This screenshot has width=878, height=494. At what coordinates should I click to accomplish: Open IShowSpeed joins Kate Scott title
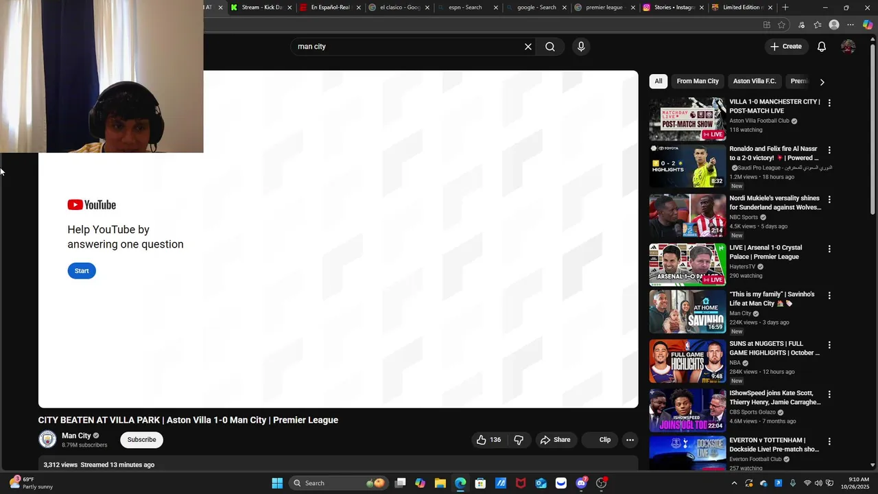pos(775,398)
